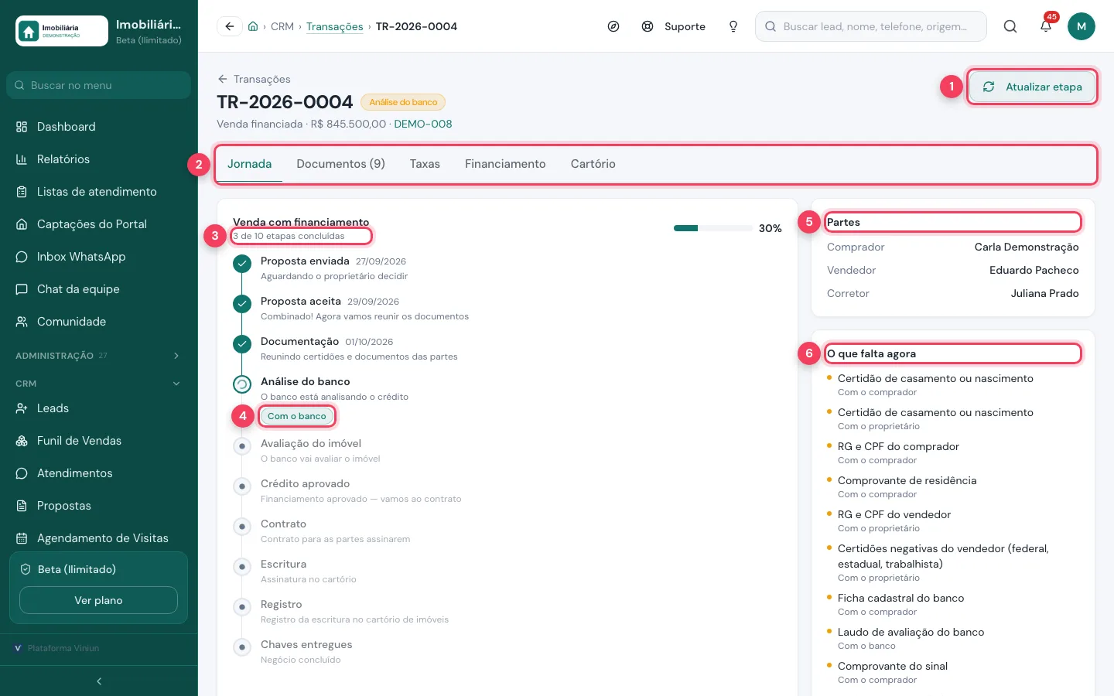Open Relatórios in the sidebar

[x=98, y=159]
